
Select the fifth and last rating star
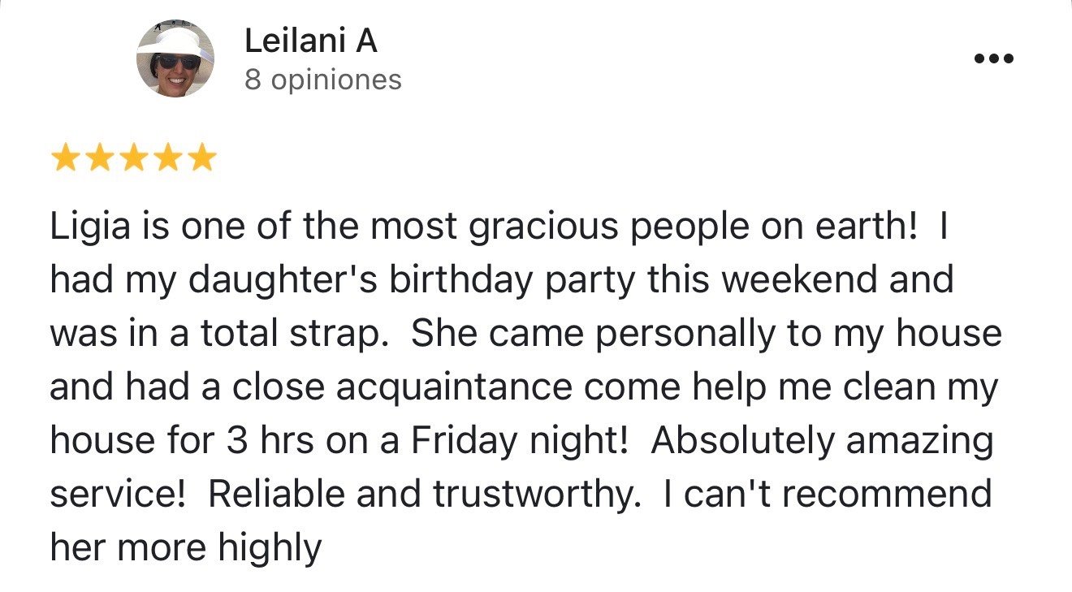tap(201, 158)
